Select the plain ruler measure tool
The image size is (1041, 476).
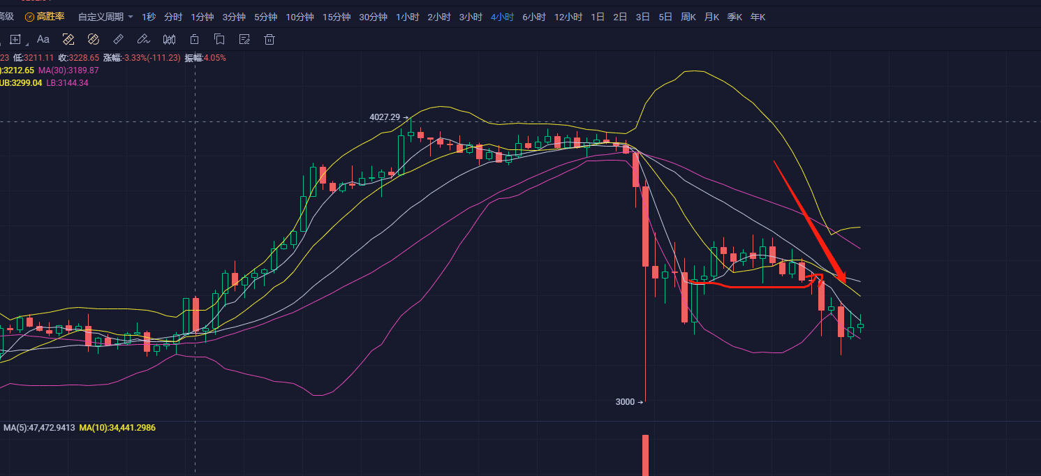coord(119,39)
